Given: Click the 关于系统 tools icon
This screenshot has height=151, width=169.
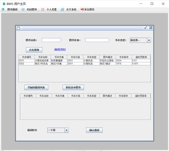Looking at the screenshot, I should 62,10.
